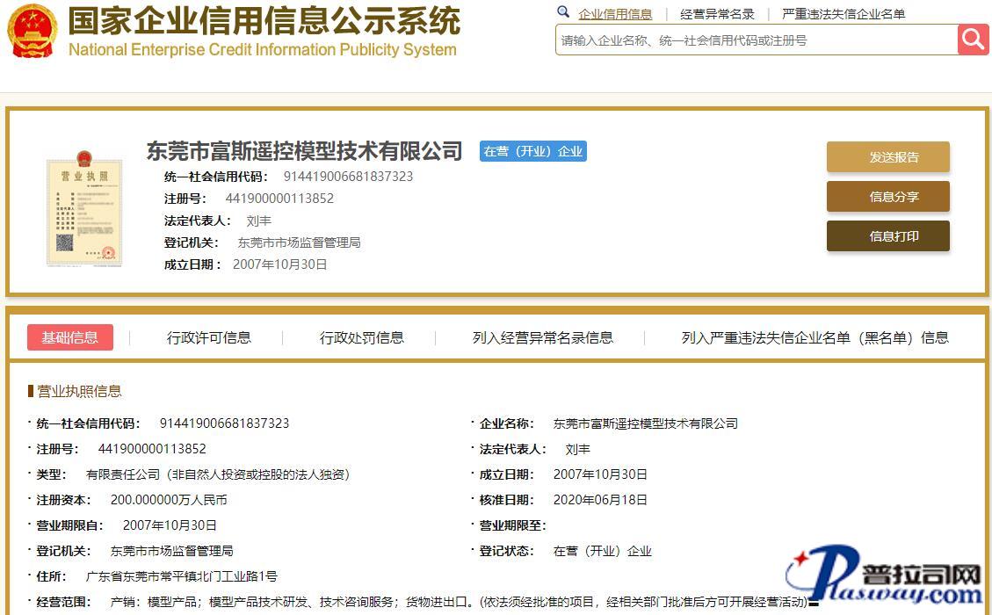
Task: Click the 在营（开业）企业 status badge
Action: [x=532, y=151]
